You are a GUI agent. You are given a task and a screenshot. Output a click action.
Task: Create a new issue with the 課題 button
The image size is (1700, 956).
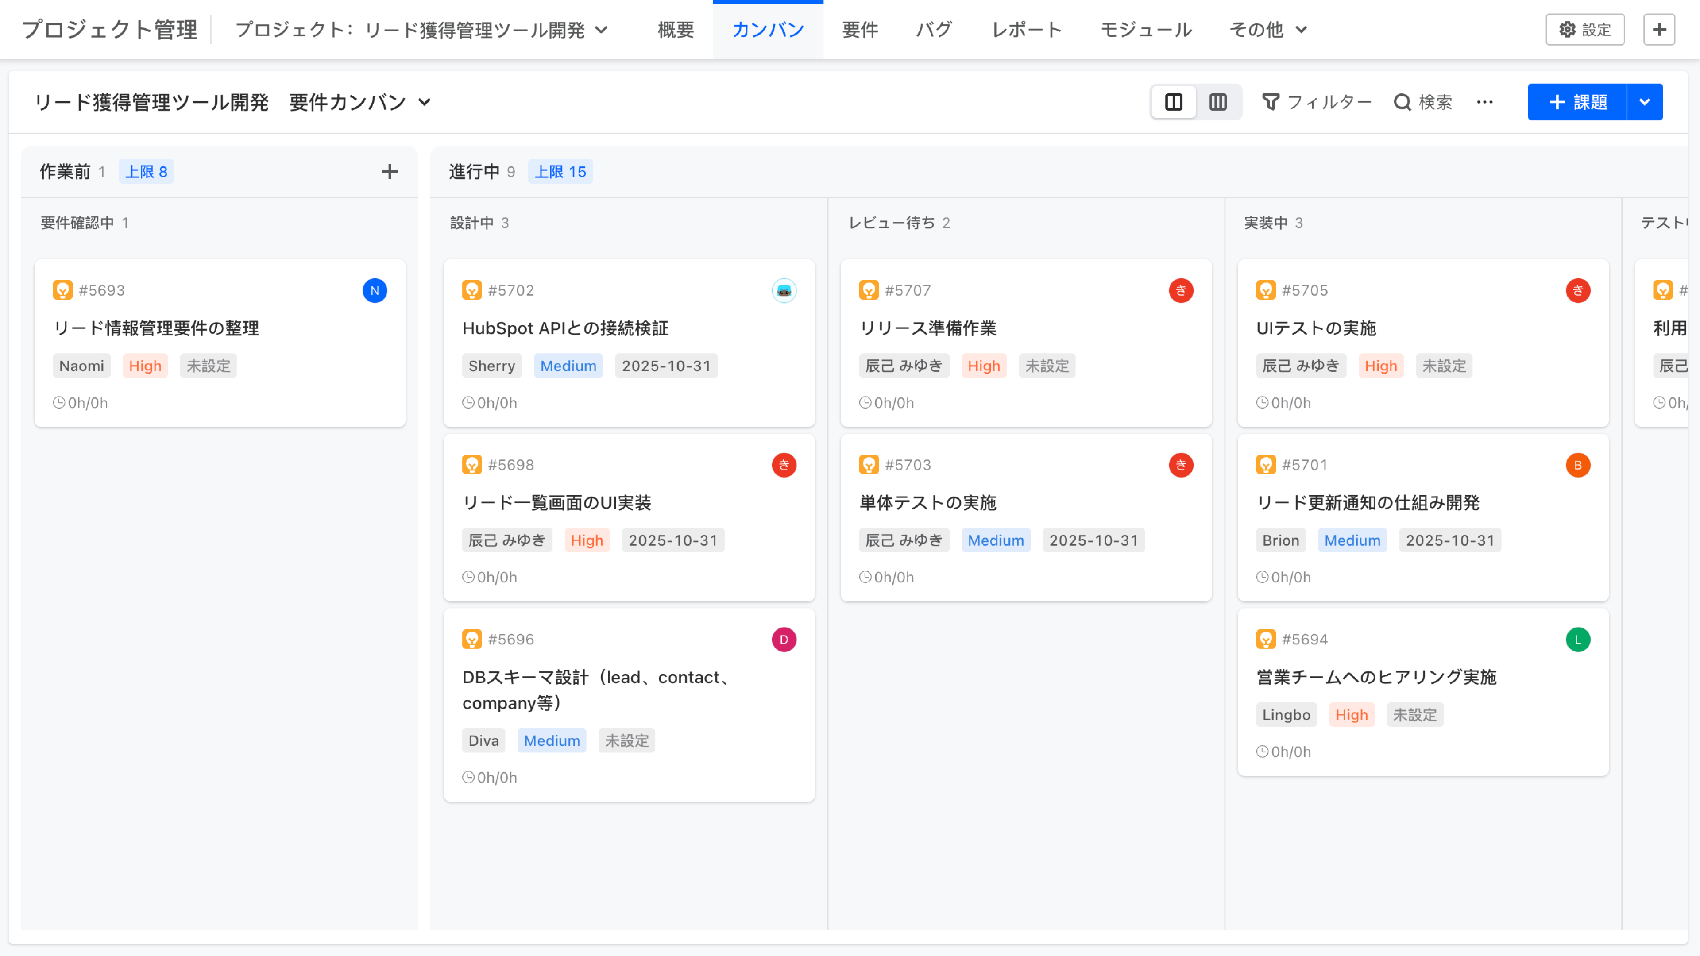1583,102
